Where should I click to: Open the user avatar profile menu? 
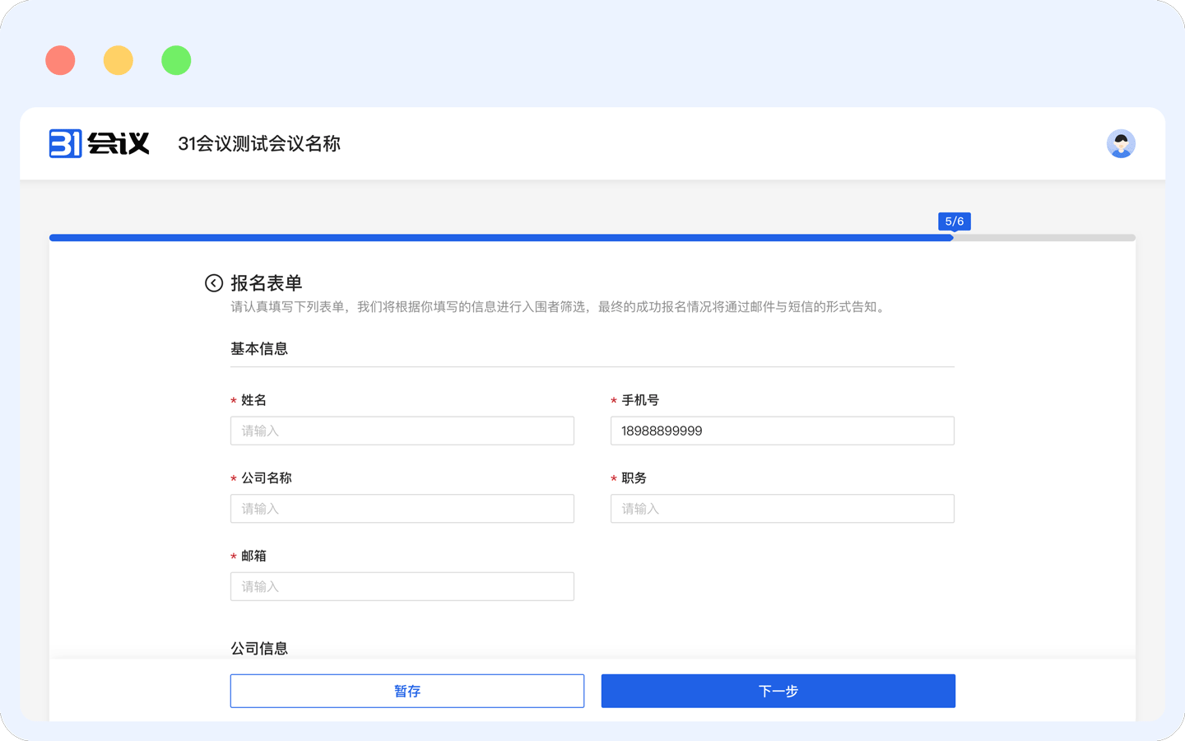coord(1121,143)
